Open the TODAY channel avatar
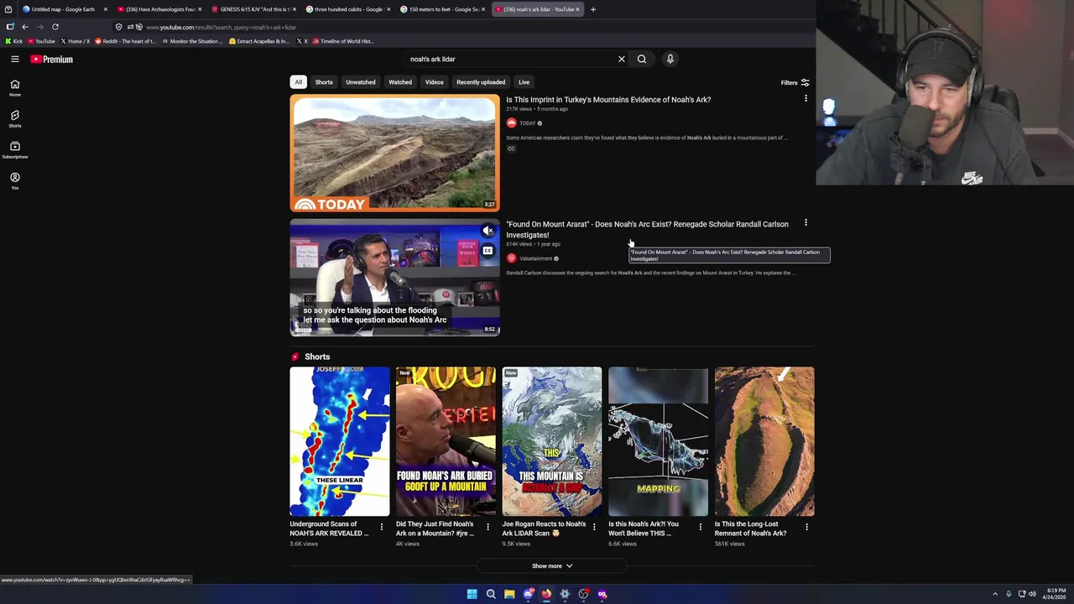 click(x=511, y=123)
